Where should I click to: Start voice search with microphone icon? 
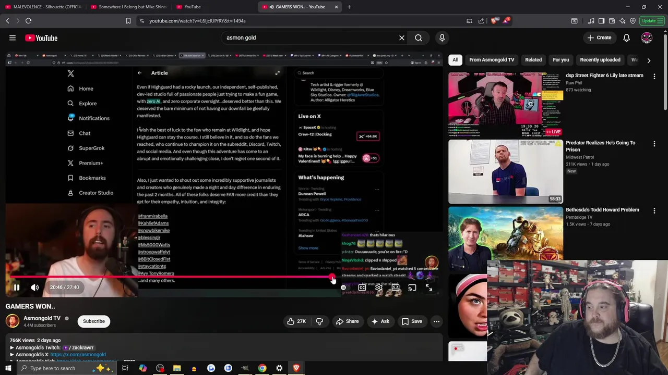(442, 38)
